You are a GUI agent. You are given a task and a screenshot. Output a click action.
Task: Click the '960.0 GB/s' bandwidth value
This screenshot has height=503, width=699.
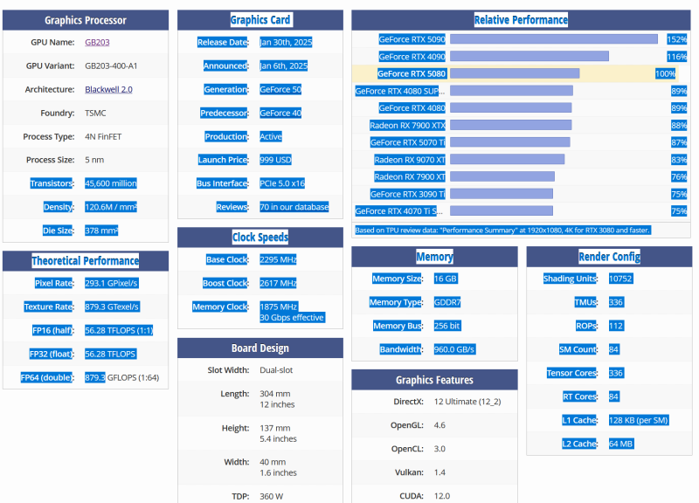454,349
